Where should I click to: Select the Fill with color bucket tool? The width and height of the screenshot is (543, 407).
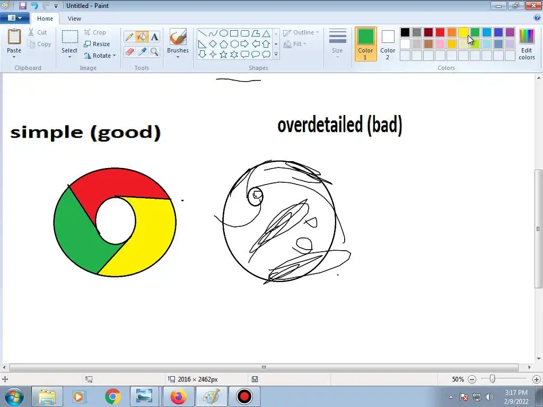(x=142, y=37)
